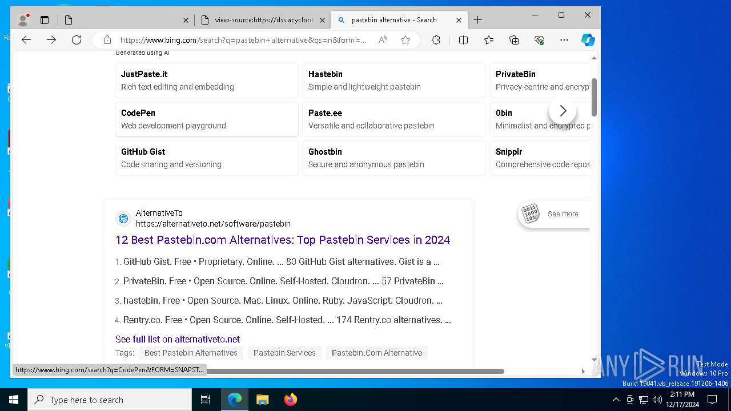Open 12 Best Pastebin.com Alternatives result

pyautogui.click(x=283, y=240)
